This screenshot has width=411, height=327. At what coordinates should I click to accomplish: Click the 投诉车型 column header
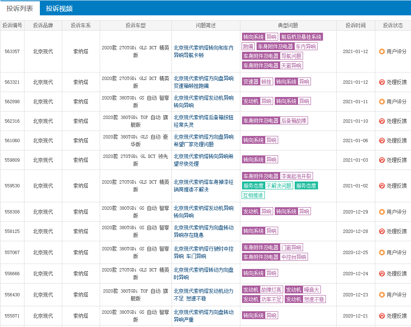coord(135,25)
